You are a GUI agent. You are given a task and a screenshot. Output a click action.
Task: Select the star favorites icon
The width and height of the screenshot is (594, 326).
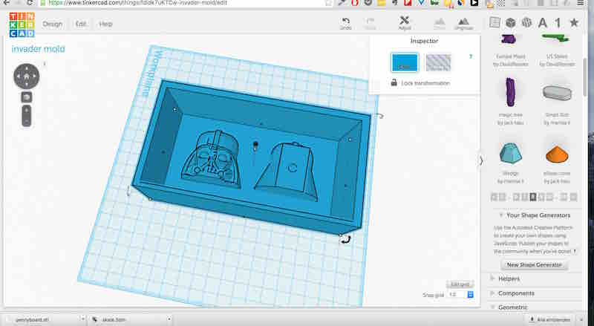coord(574,23)
